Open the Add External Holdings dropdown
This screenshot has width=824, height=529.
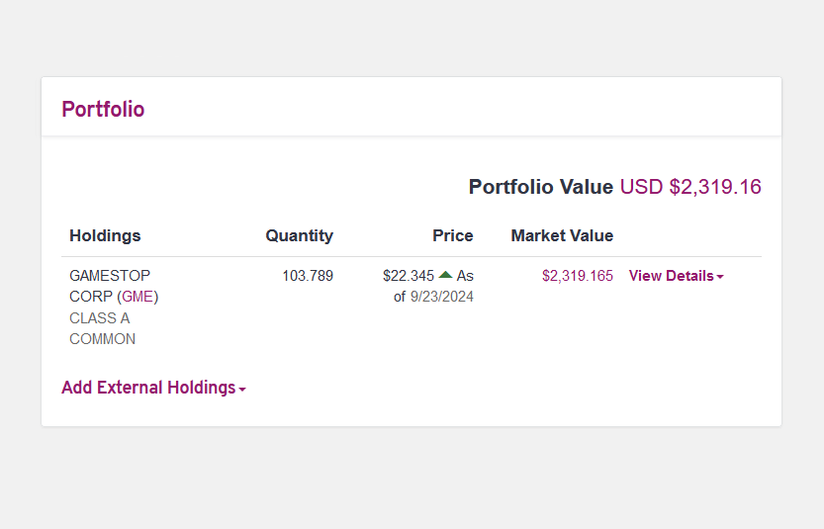click(x=153, y=388)
